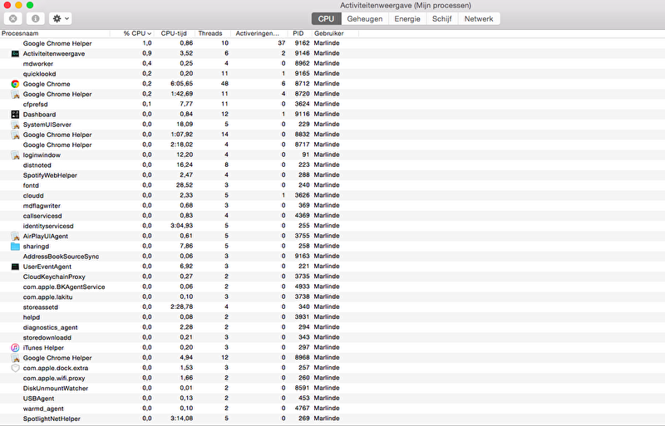This screenshot has height=426, width=665.
Task: Click the Activiteitenweergave process icon
Action: [15, 53]
